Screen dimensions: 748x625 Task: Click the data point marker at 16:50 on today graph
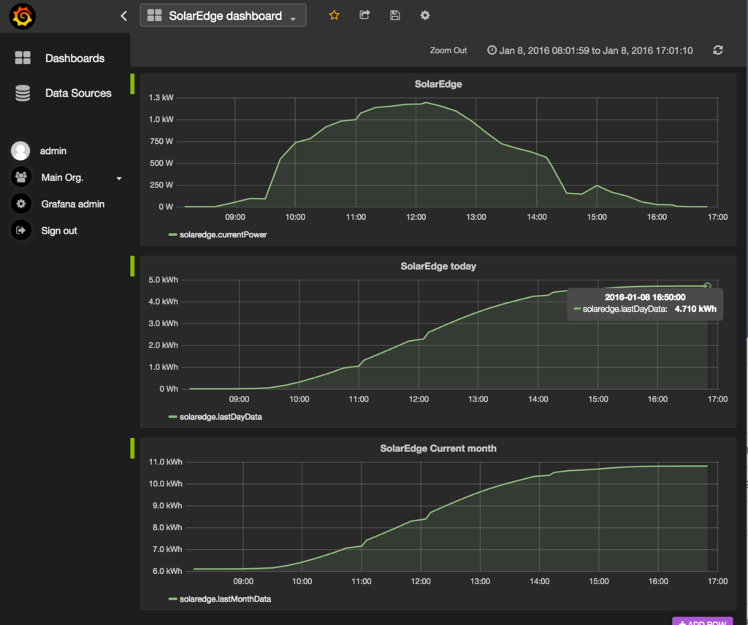click(707, 285)
